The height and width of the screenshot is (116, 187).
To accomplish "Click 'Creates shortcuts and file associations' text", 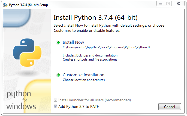I will click(90, 59).
